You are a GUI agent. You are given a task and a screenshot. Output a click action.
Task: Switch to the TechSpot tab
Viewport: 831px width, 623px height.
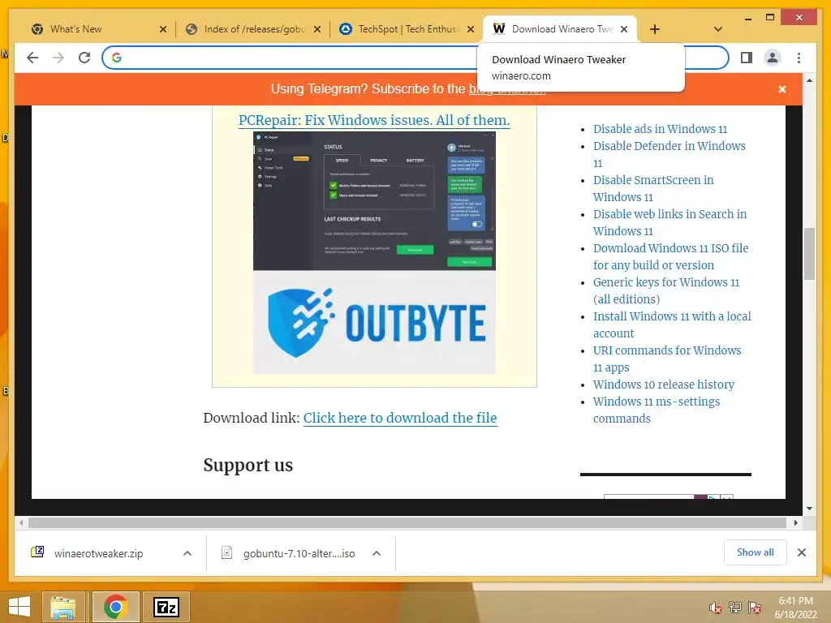click(407, 29)
